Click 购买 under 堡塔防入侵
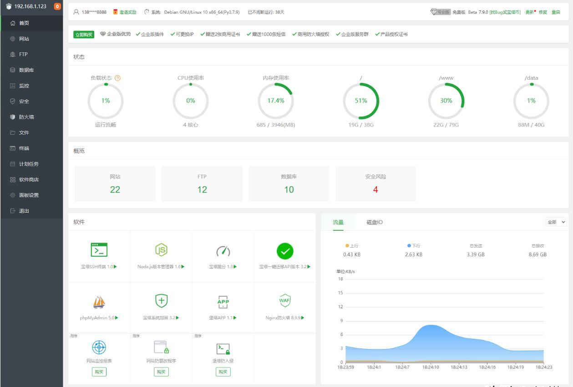The width and height of the screenshot is (573, 387). pos(223,372)
